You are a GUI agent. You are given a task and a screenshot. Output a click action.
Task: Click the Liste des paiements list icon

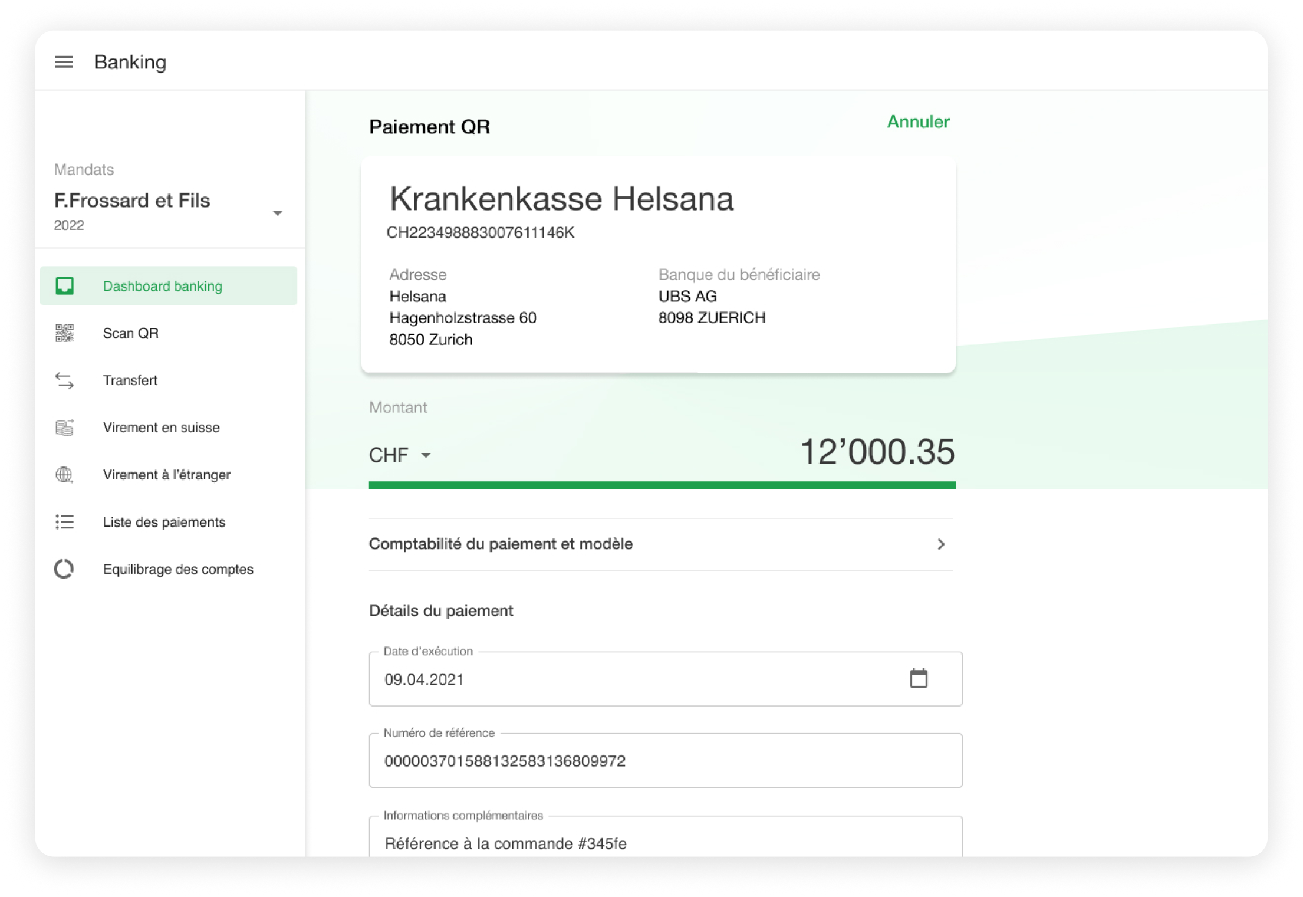click(64, 522)
